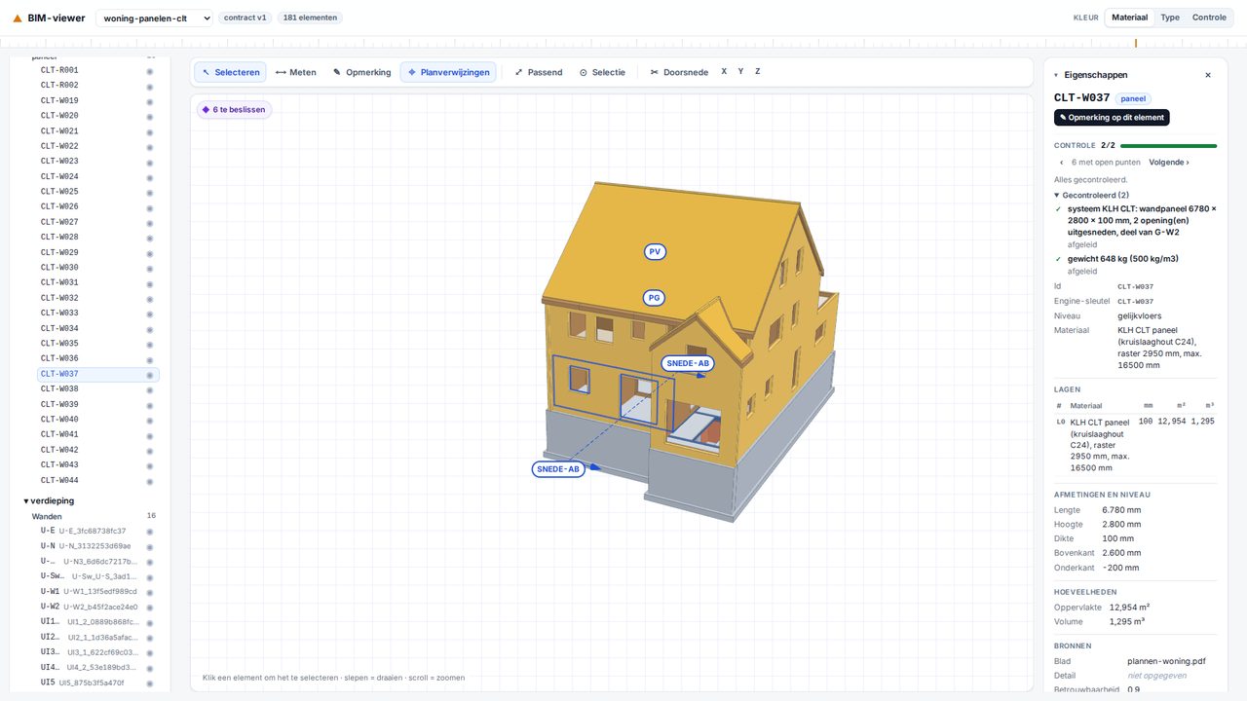This screenshot has width=1247, height=701.
Task: Click the PV plan marker on the roof
Action: [x=656, y=252]
